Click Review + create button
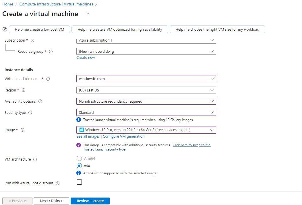 coord(90,201)
